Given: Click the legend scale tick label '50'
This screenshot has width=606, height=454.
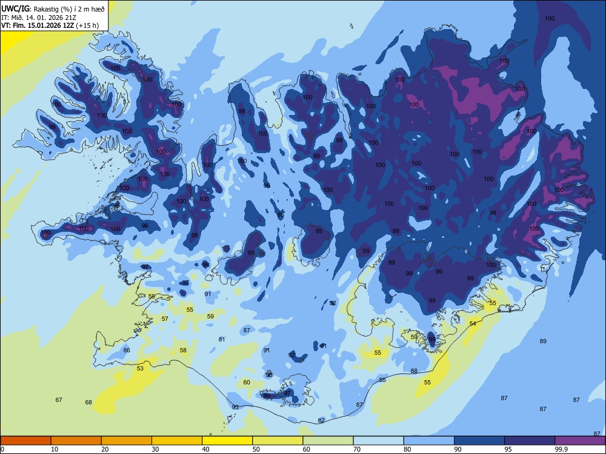Looking at the screenshot, I should (256, 449).
